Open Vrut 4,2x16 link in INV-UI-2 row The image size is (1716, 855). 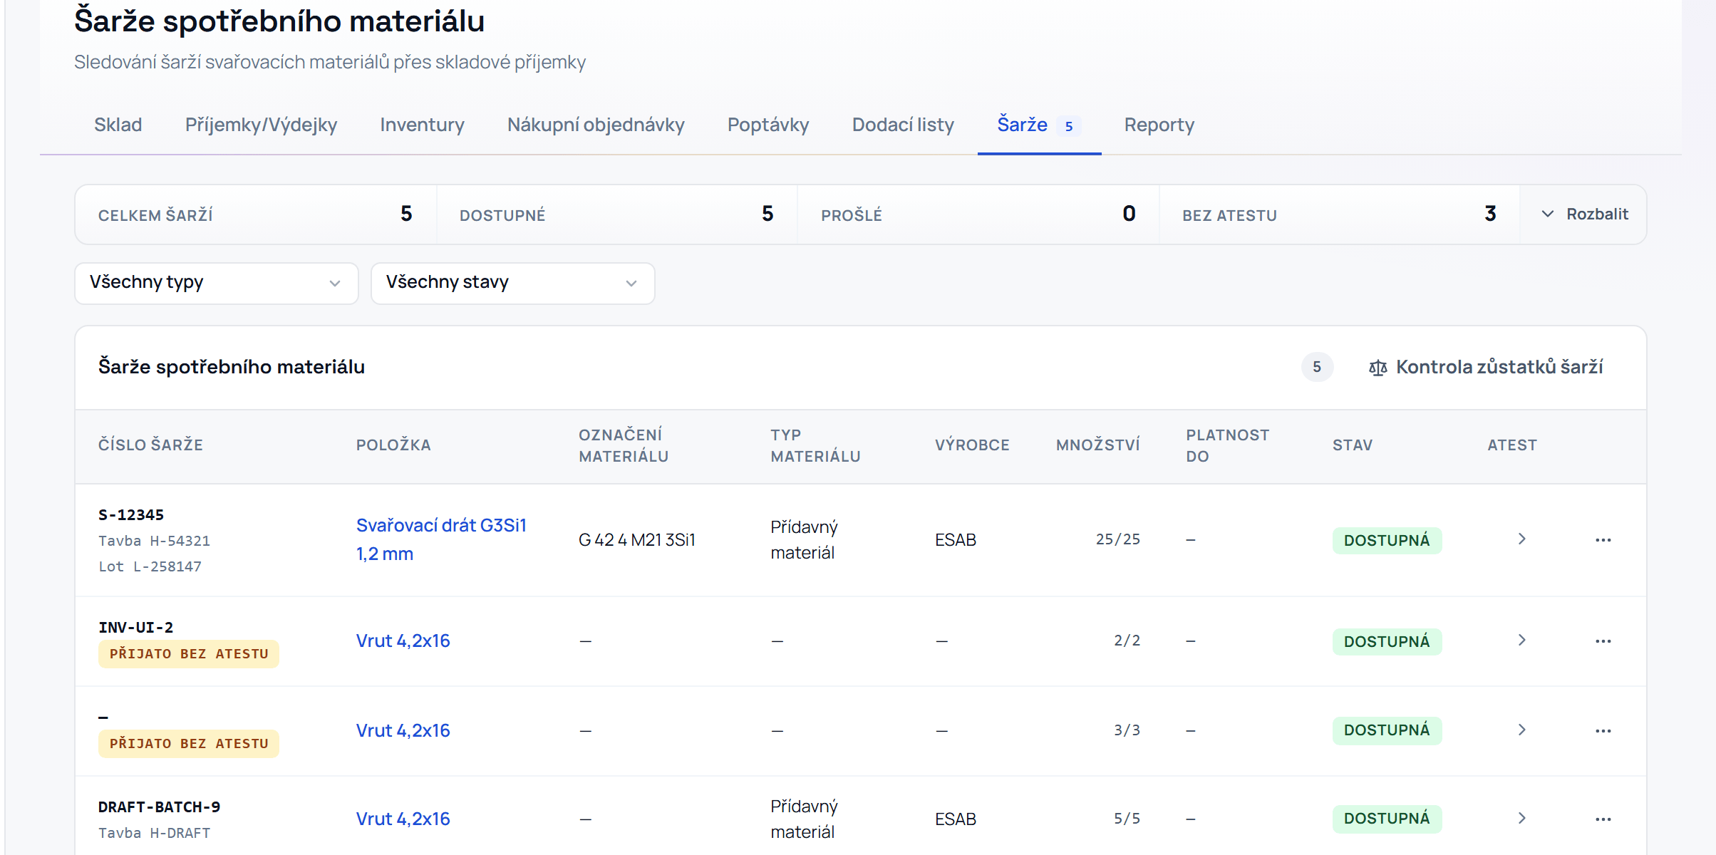(403, 641)
